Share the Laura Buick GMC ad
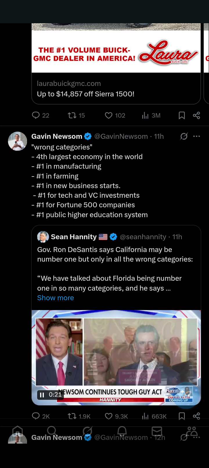The image size is (209, 468). point(197,116)
